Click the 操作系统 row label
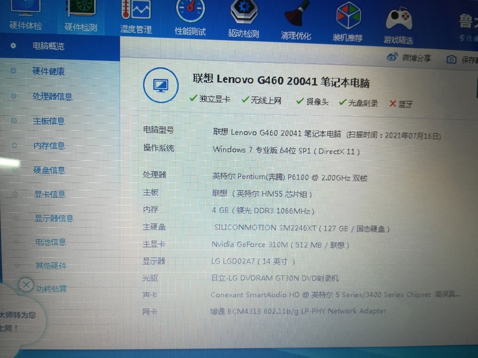This screenshot has height=358, width=478. pos(158,148)
